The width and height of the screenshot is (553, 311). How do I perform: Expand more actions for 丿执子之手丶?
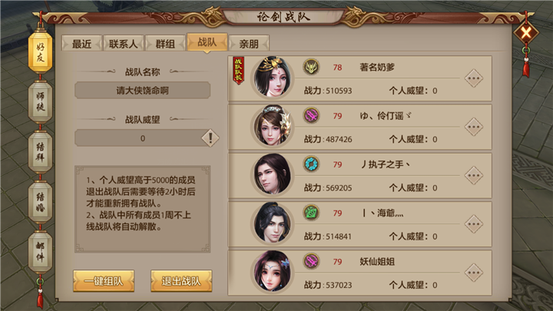(473, 176)
